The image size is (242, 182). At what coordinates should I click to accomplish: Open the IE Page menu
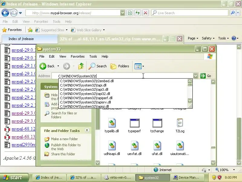(x=193, y=38)
